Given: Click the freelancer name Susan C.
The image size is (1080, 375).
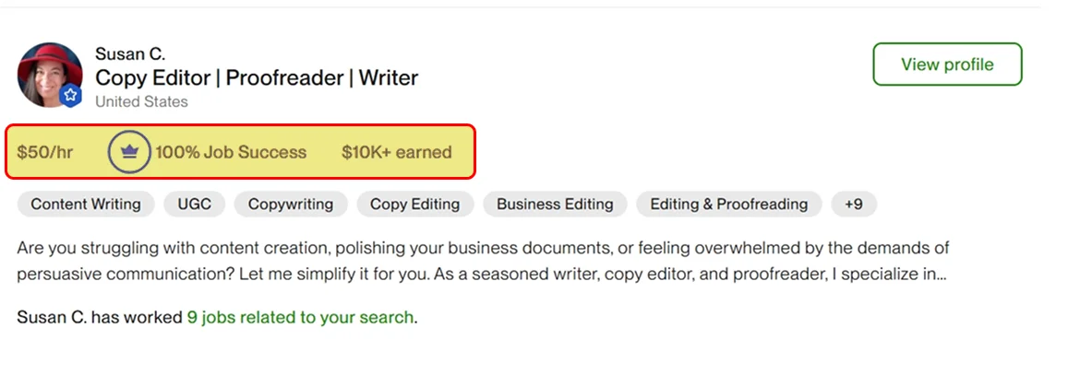Looking at the screenshot, I should (x=130, y=54).
